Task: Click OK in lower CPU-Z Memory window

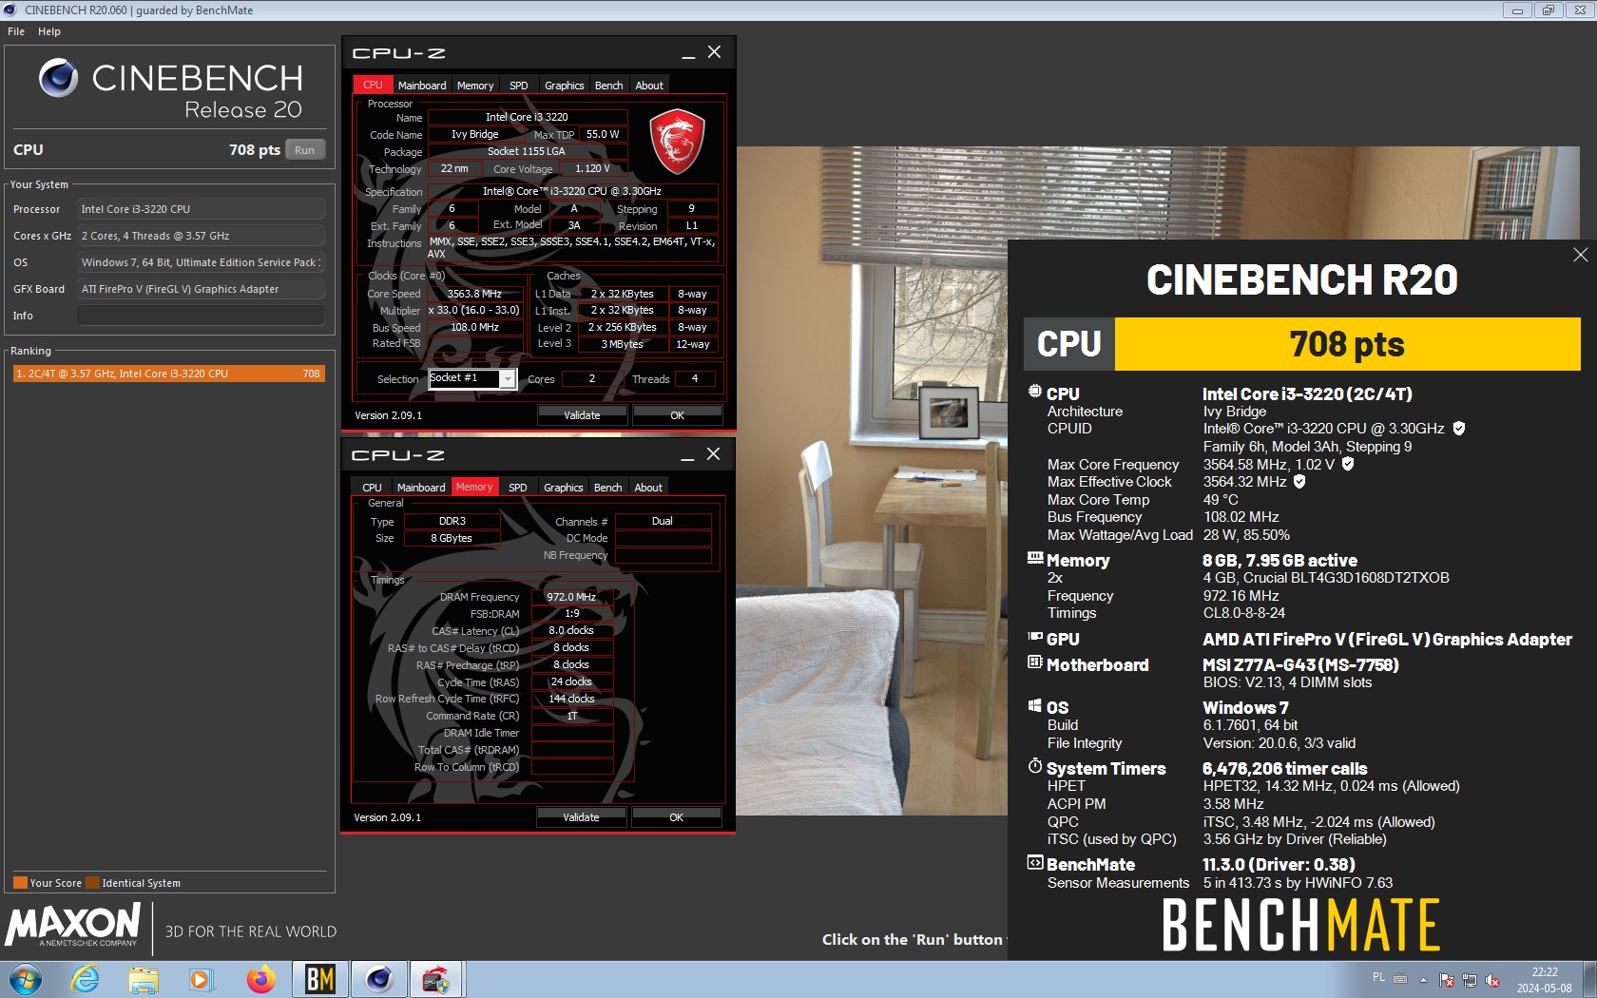Action: tap(676, 817)
